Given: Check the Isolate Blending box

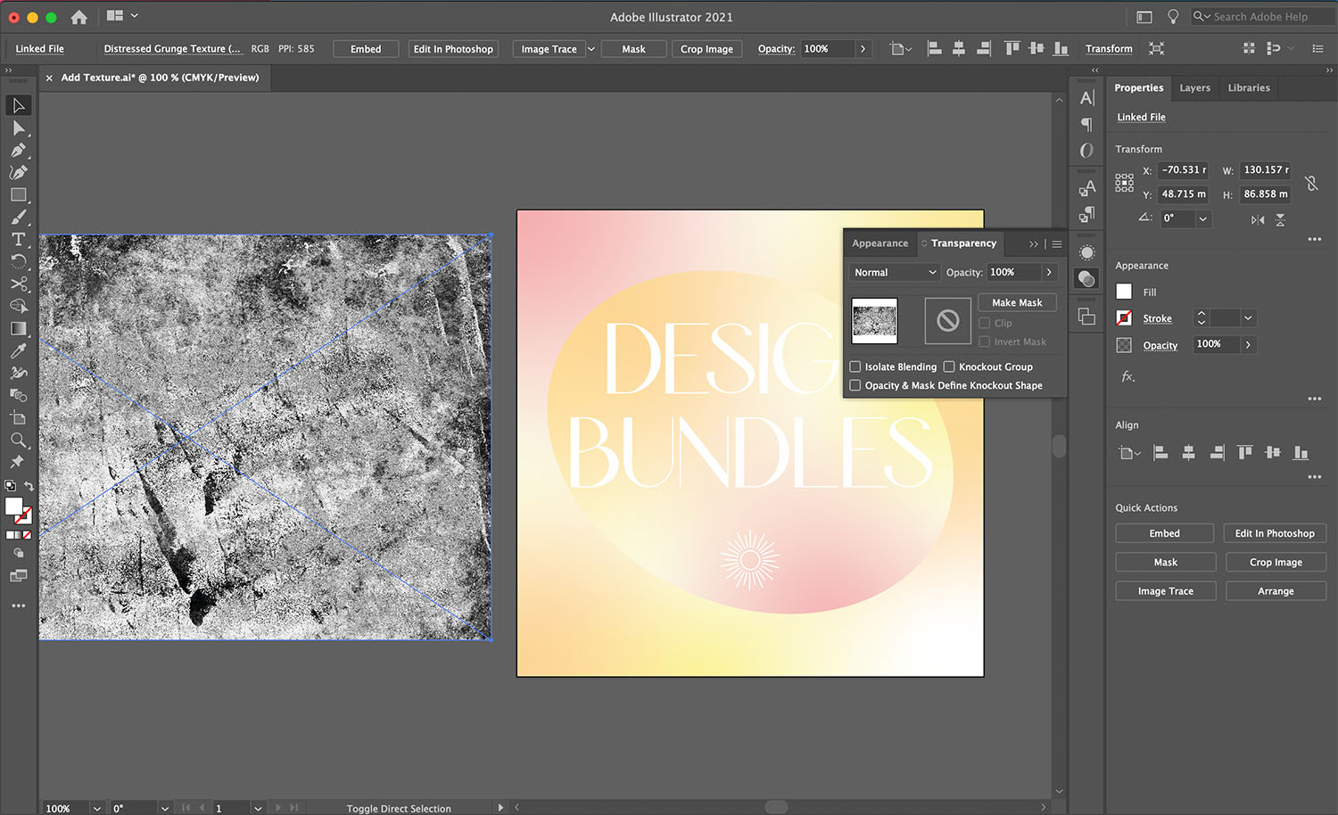Looking at the screenshot, I should click(x=855, y=366).
